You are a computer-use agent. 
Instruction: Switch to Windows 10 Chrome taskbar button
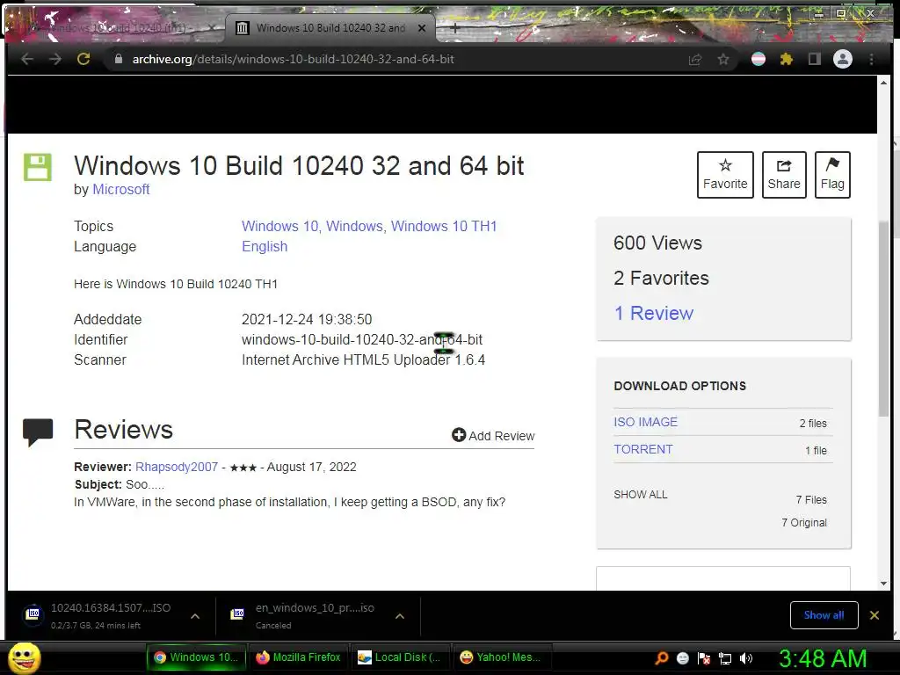197,657
